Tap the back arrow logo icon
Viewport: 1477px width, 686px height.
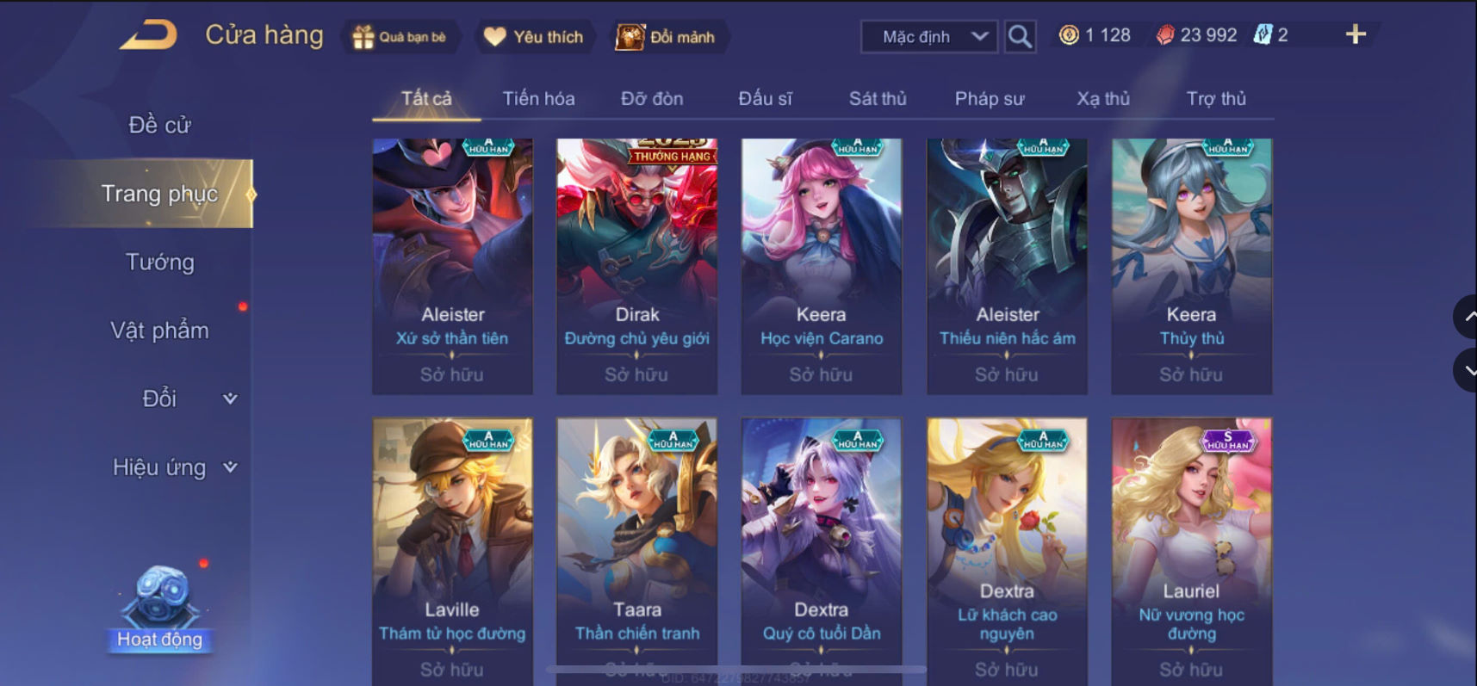148,35
